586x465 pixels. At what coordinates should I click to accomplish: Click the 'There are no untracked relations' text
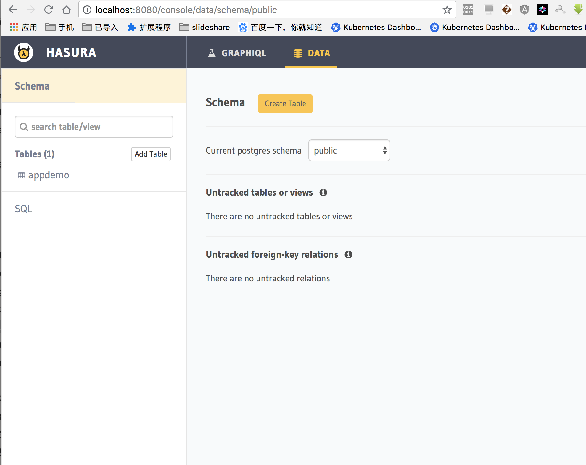[x=268, y=279]
